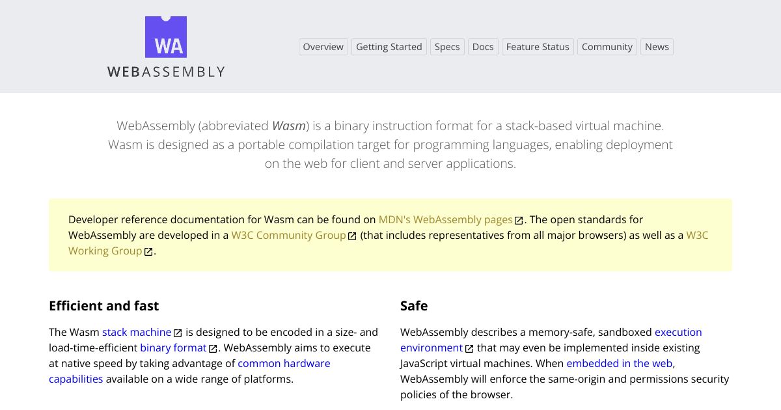This screenshot has height=410, width=781.
Task: Go to the Getting Started page
Action: tap(389, 47)
